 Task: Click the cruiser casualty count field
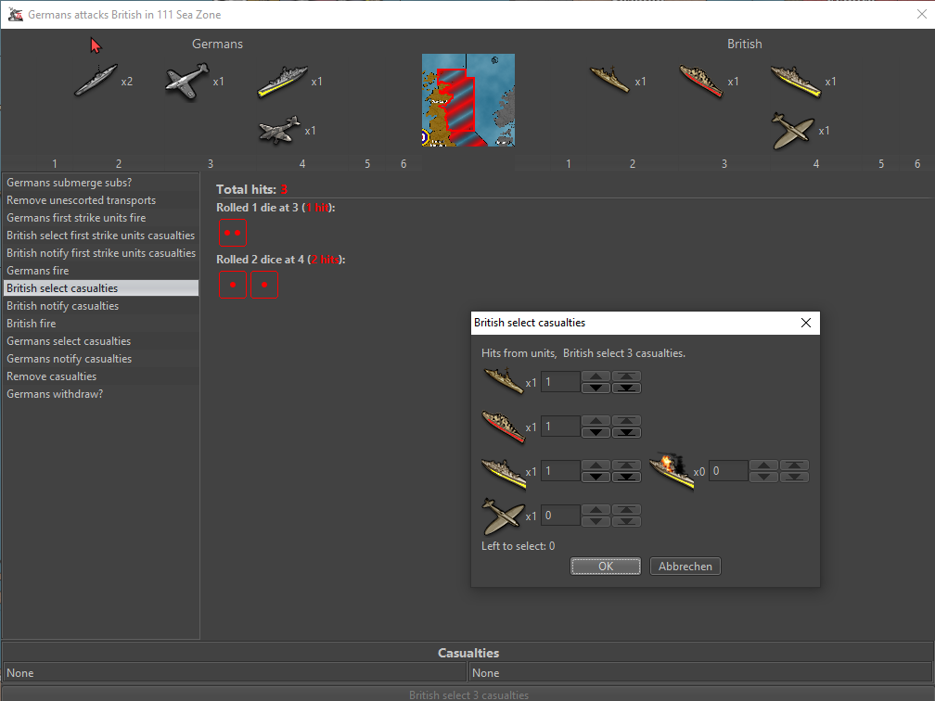tap(560, 427)
